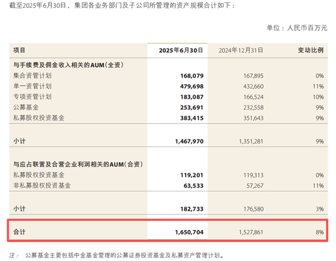The width and height of the screenshot is (336, 261).
Task: Select the 非私募股权投资基金 row label
Action: click(42, 185)
